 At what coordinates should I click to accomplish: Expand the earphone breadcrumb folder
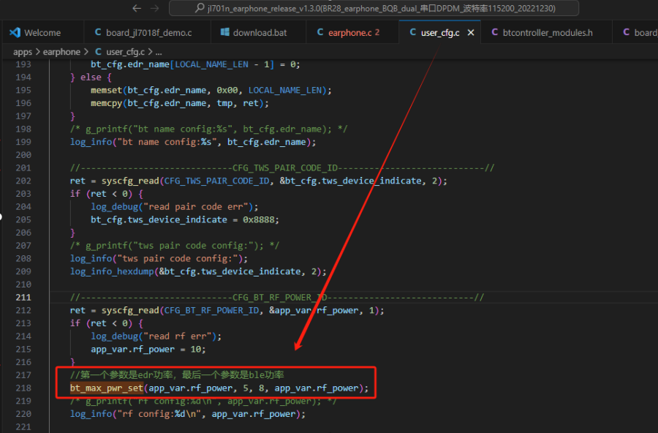pos(61,52)
